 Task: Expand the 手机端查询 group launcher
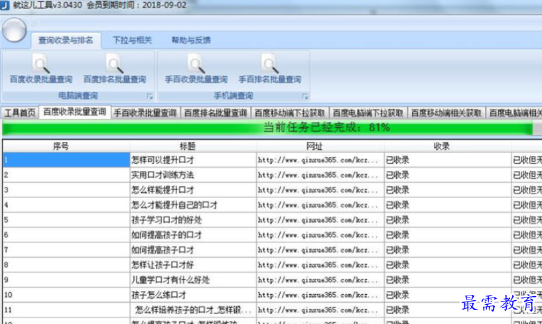tap(305, 97)
